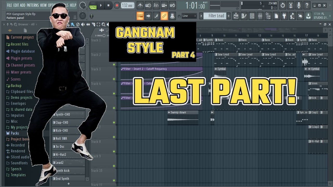Open the plugin picker plug icon
This screenshot has width=333, height=187.
pyautogui.click(x=284, y=16)
